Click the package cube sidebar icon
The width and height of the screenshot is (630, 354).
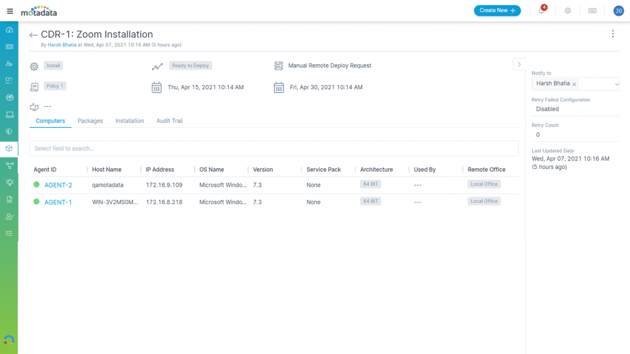9,149
